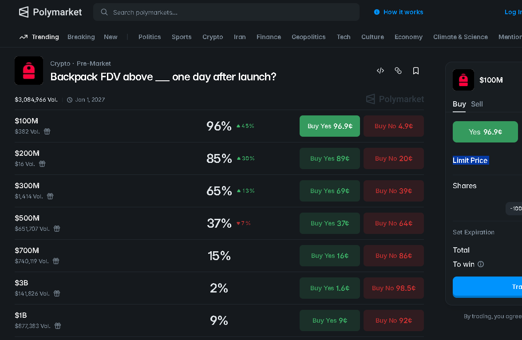The height and width of the screenshot is (340, 522).
Task: Click the gift icon in $500M row
Action: (57, 229)
